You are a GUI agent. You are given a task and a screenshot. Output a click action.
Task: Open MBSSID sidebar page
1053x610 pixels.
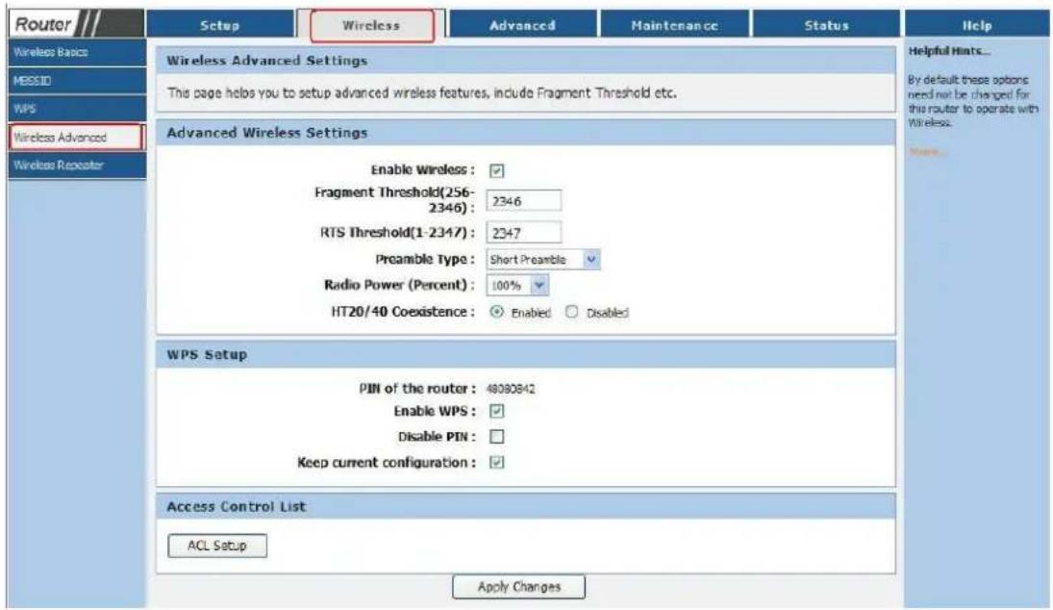[x=77, y=81]
